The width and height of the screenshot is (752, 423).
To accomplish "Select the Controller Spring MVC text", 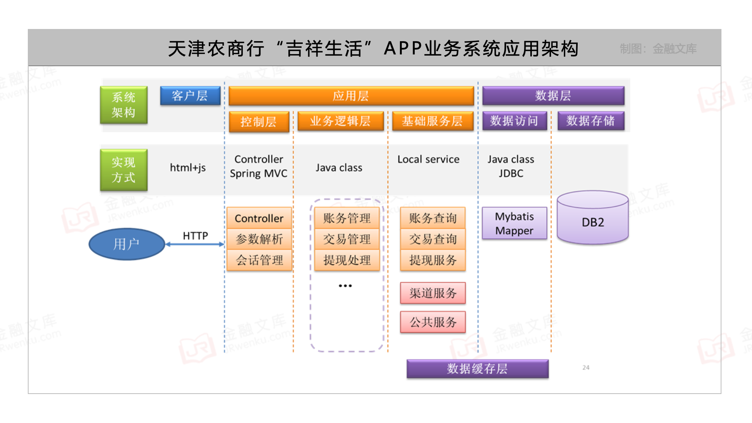I will point(258,166).
